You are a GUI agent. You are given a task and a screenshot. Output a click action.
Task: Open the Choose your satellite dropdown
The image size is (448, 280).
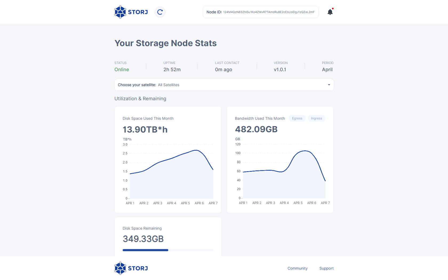pyautogui.click(x=224, y=85)
